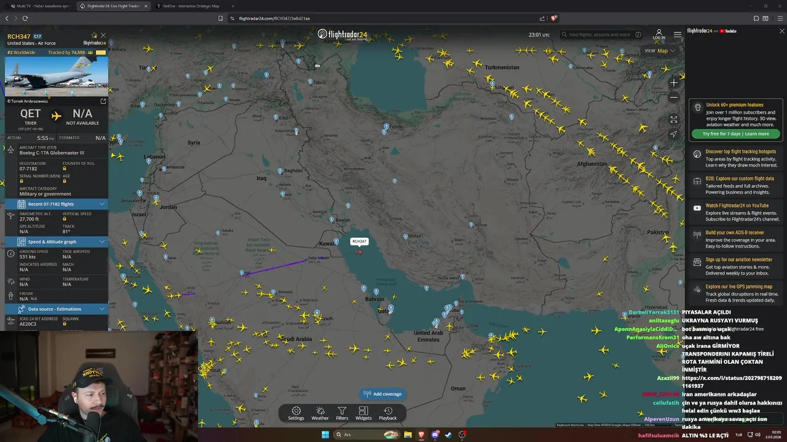Close the RCH347 flight details panel
The width and height of the screenshot is (787, 442).
[x=103, y=36]
